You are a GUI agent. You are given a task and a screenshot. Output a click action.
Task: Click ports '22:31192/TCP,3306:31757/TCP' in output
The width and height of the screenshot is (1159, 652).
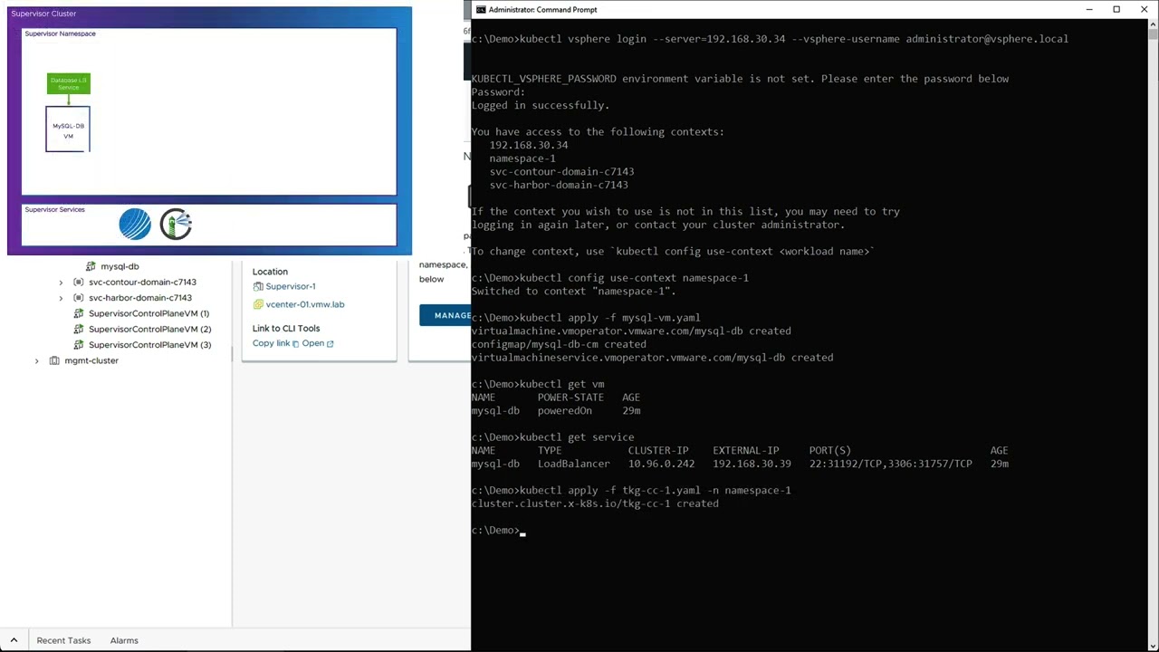point(891,464)
